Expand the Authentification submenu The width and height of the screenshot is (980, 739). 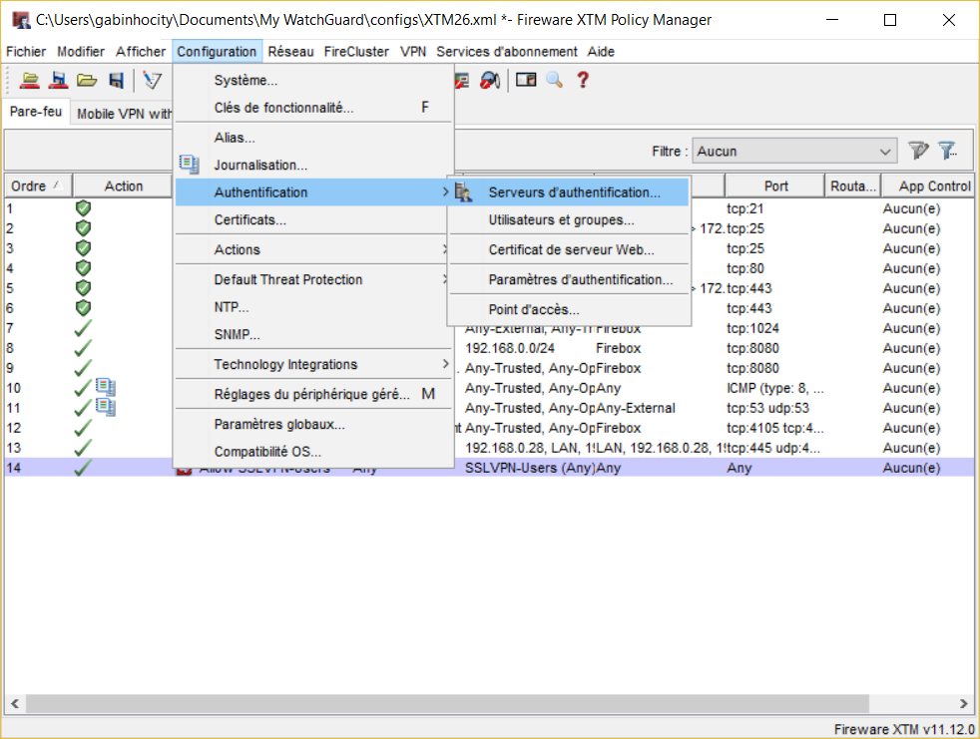pyautogui.click(x=312, y=192)
